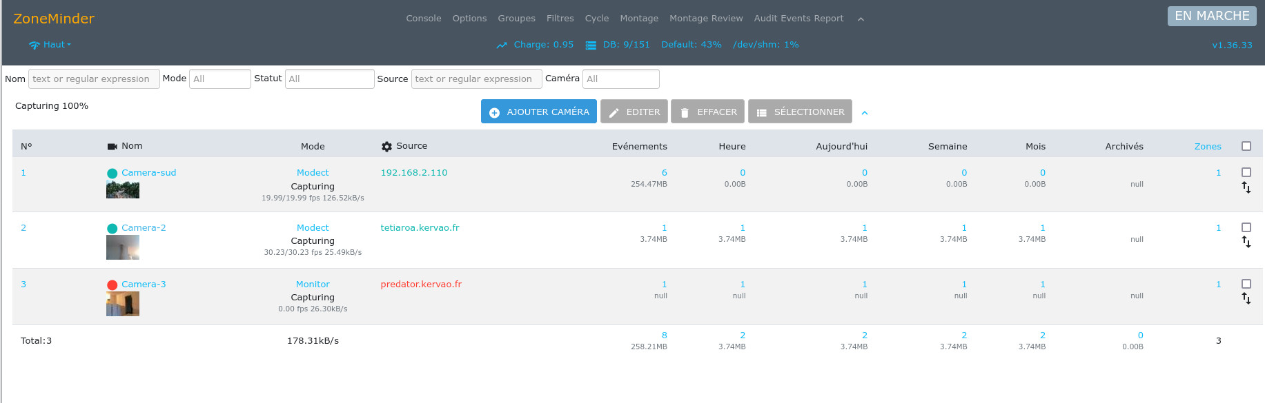
Task: Click the gear icon beside Source header
Action: 386,147
